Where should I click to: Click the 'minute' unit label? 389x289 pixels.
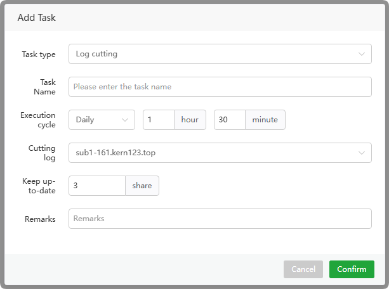265,120
